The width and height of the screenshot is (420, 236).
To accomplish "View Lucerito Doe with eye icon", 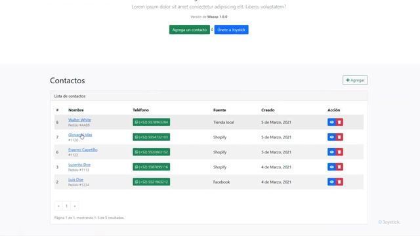I will coord(331,167).
